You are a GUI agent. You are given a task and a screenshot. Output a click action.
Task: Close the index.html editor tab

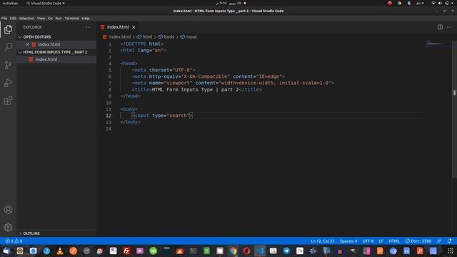tap(134, 27)
